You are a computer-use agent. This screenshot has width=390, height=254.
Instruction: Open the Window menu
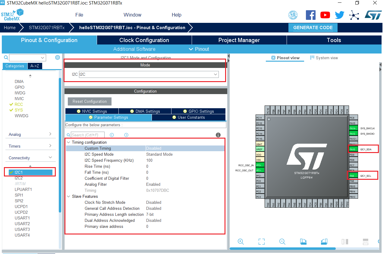pos(132,15)
